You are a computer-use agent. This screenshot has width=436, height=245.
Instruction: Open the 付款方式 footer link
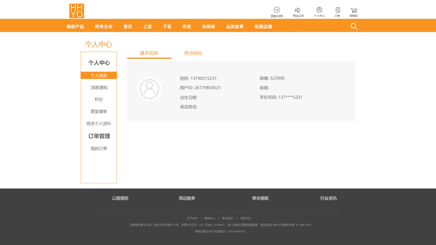pyautogui.click(x=245, y=218)
